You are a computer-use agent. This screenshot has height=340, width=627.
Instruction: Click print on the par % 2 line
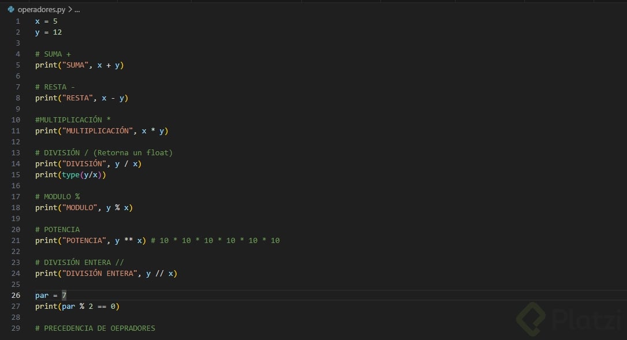46,307
